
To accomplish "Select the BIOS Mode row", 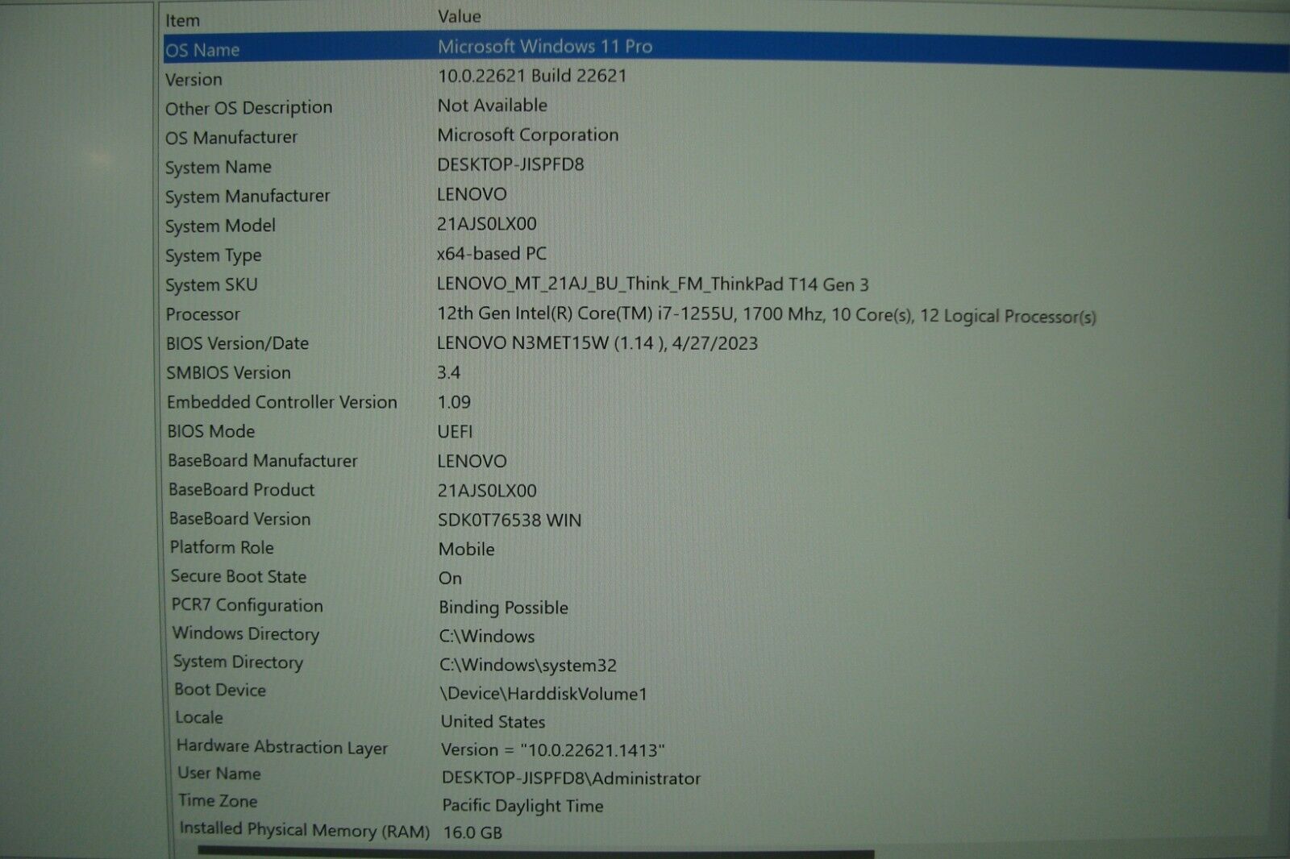I will [211, 432].
